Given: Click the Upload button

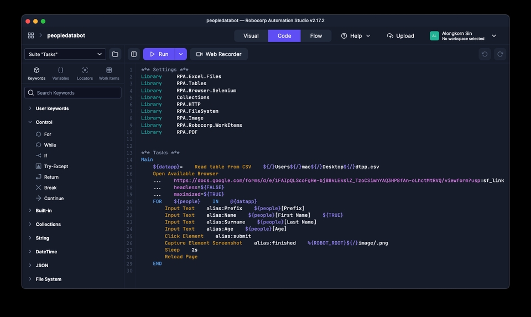Looking at the screenshot, I should [400, 36].
